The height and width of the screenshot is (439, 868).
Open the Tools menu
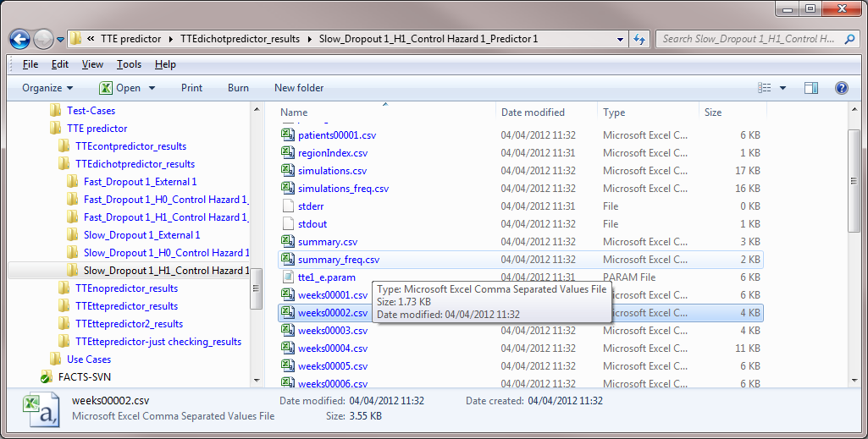click(129, 64)
